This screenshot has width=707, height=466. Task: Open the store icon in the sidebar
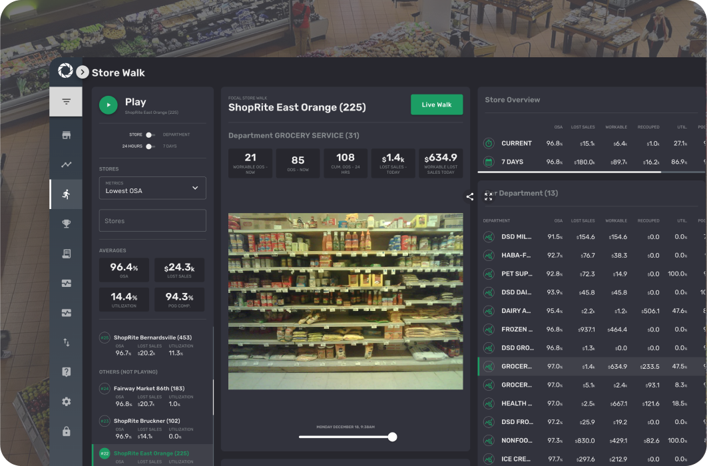tap(67, 135)
